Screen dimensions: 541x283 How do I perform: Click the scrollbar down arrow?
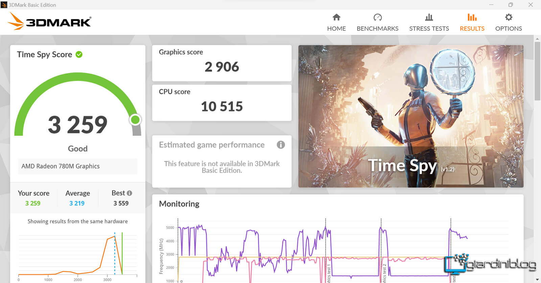click(x=537, y=280)
